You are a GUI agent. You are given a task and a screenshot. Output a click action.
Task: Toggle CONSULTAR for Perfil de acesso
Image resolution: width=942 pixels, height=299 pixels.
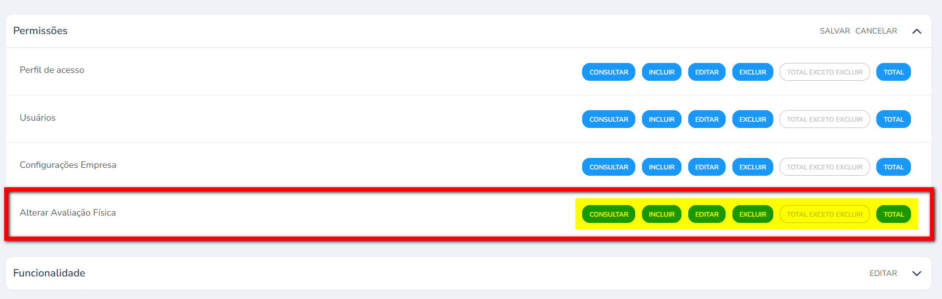tap(608, 72)
